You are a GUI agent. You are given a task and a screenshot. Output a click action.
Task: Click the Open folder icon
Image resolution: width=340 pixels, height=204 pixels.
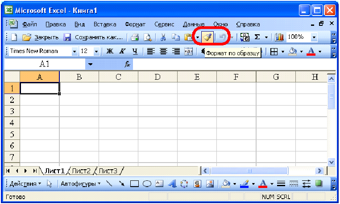[27, 37]
